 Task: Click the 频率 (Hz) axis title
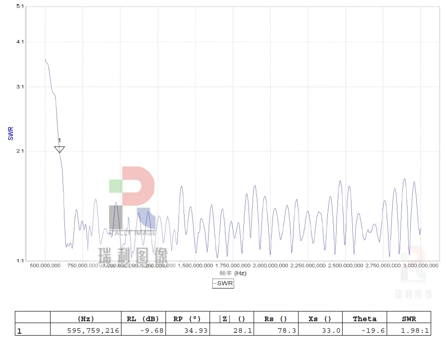tap(233, 273)
